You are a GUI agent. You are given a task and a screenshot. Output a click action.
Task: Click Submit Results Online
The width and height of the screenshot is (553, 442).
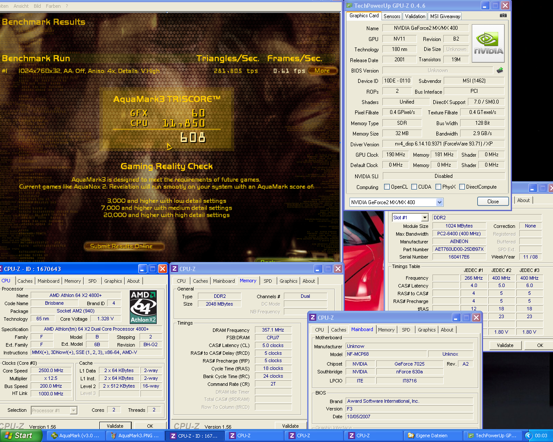click(124, 246)
